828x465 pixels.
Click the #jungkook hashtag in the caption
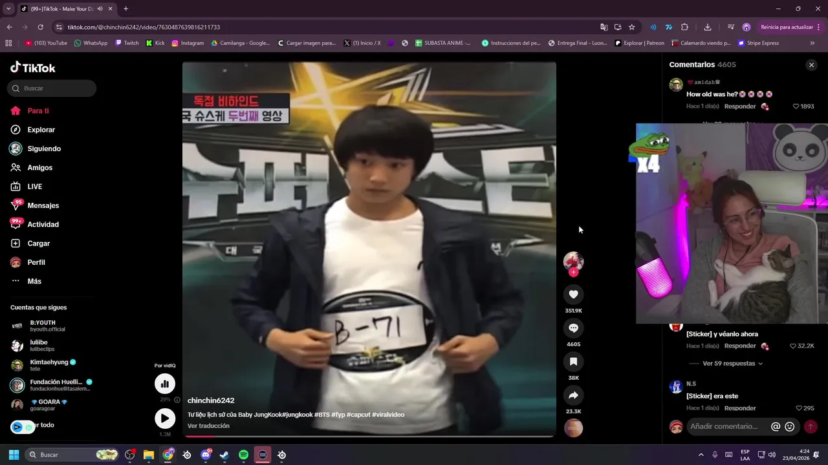point(297,415)
